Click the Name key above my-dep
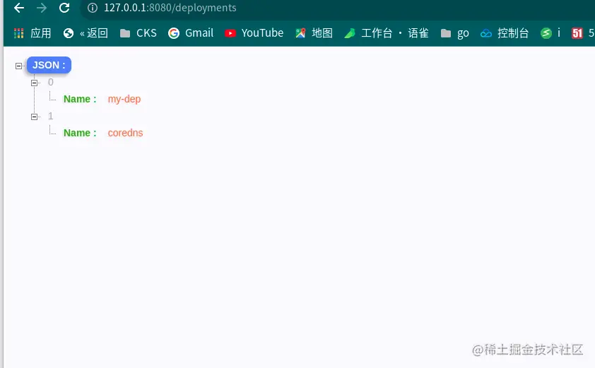 click(80, 99)
